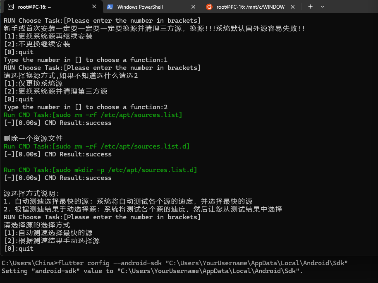Expand the new tab profile dropdown

[323, 7]
